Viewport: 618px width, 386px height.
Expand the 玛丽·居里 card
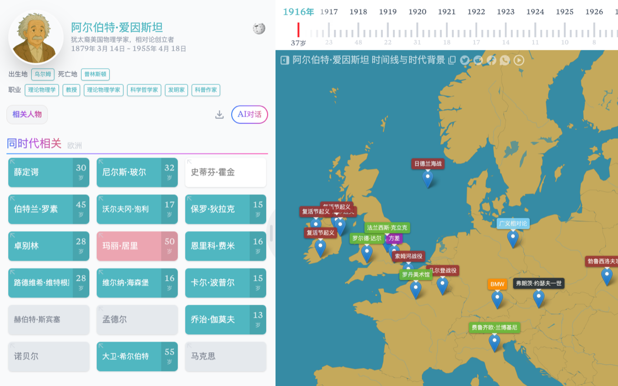(x=137, y=246)
